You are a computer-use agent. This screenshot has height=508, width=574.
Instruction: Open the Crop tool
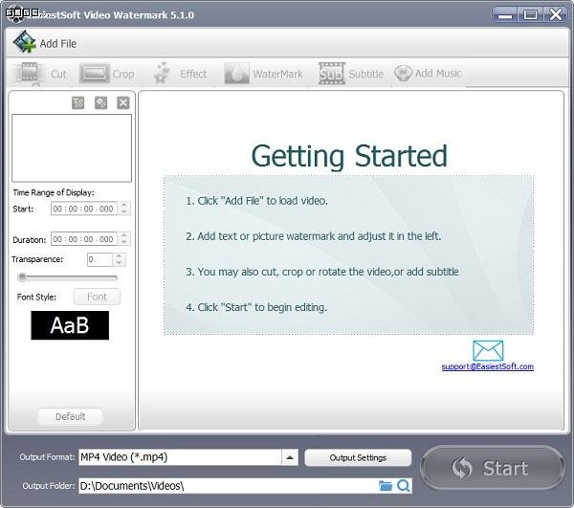[107, 74]
